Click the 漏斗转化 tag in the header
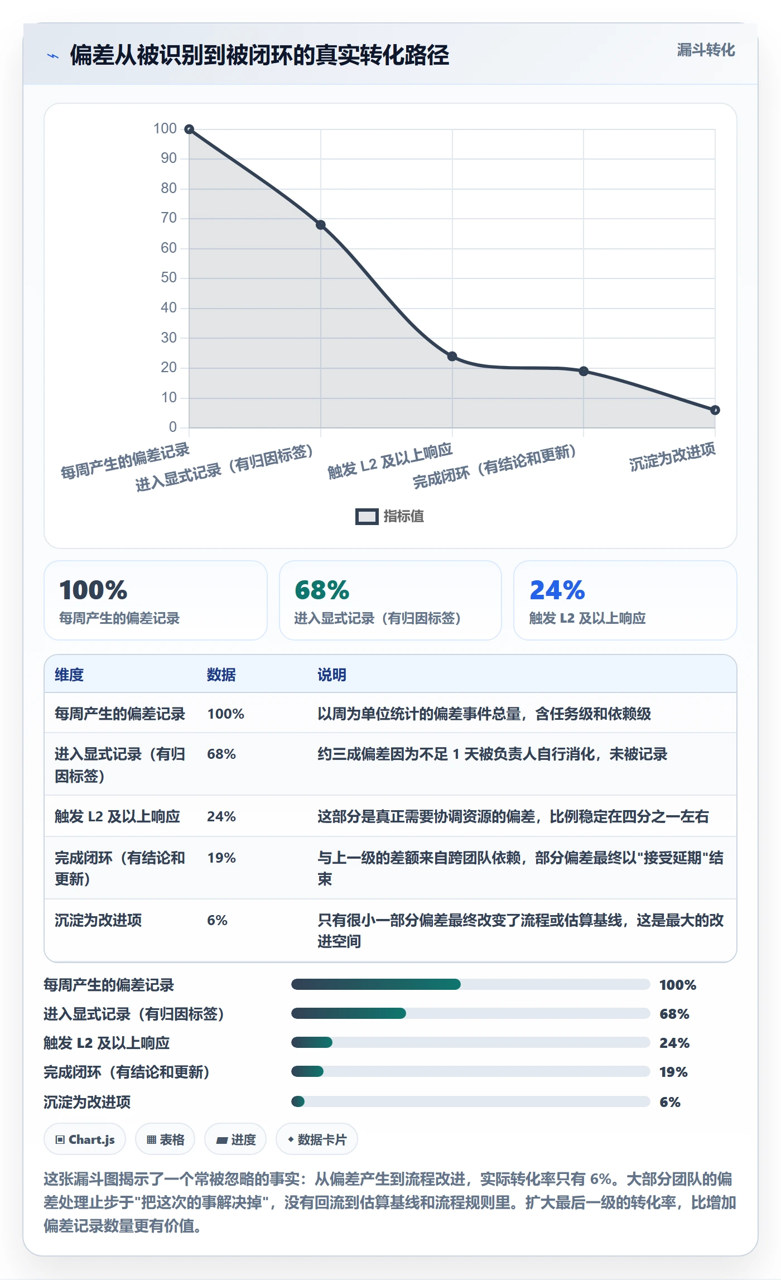This screenshot has height=1280, width=781. coord(706,50)
